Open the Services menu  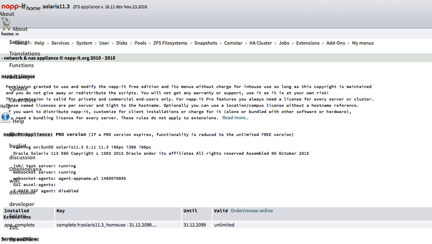(x=60, y=43)
